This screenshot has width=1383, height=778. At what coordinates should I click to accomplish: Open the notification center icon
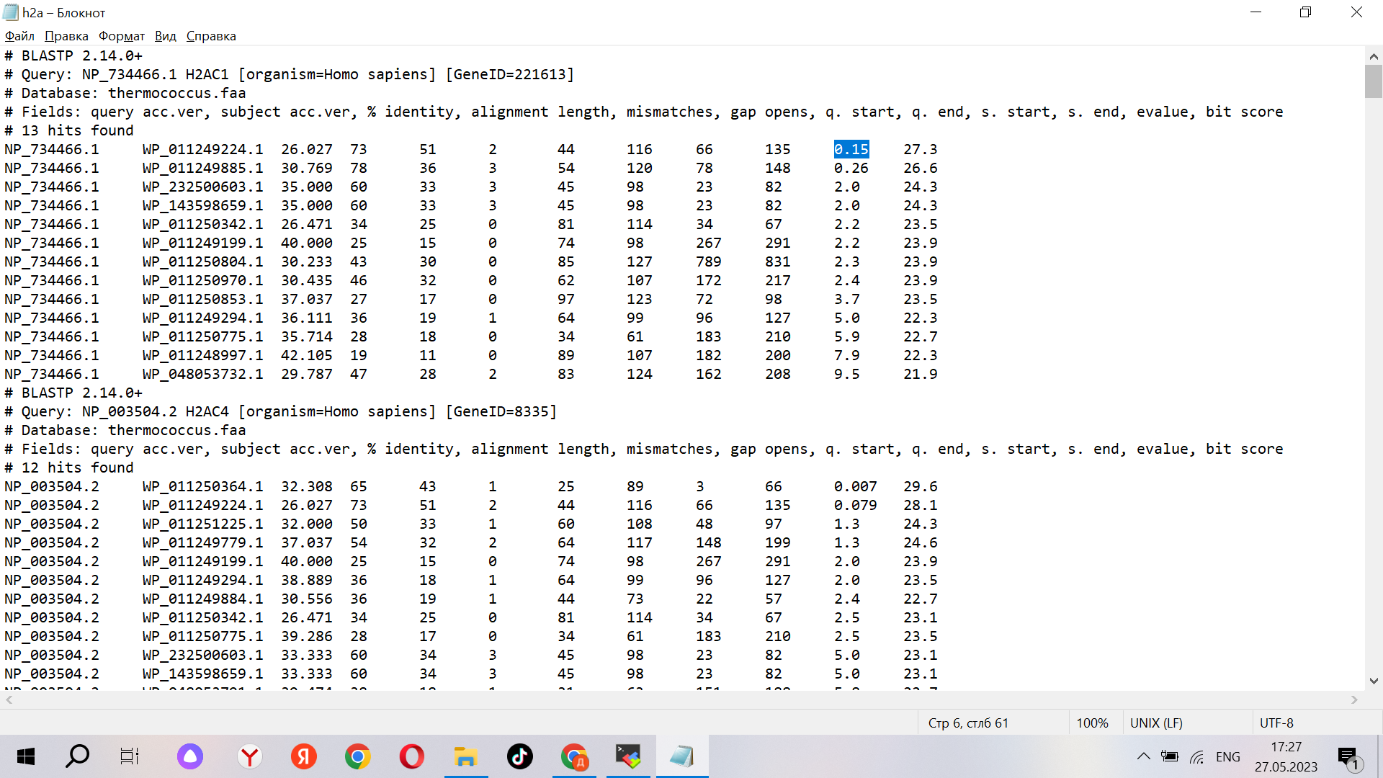click(x=1348, y=756)
